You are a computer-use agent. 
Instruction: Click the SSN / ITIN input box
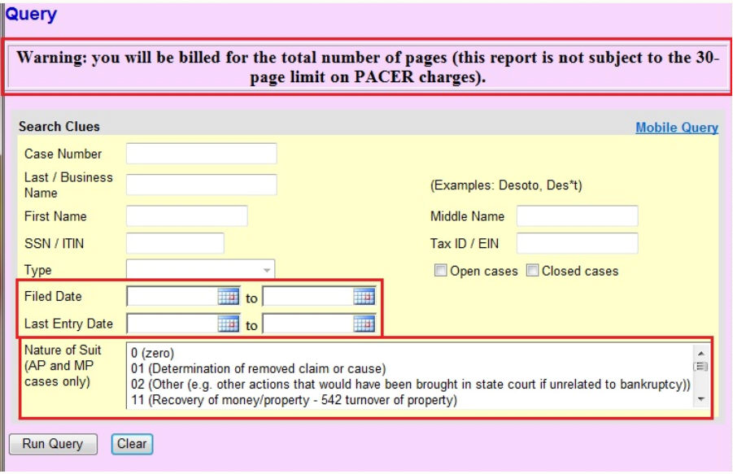175,243
